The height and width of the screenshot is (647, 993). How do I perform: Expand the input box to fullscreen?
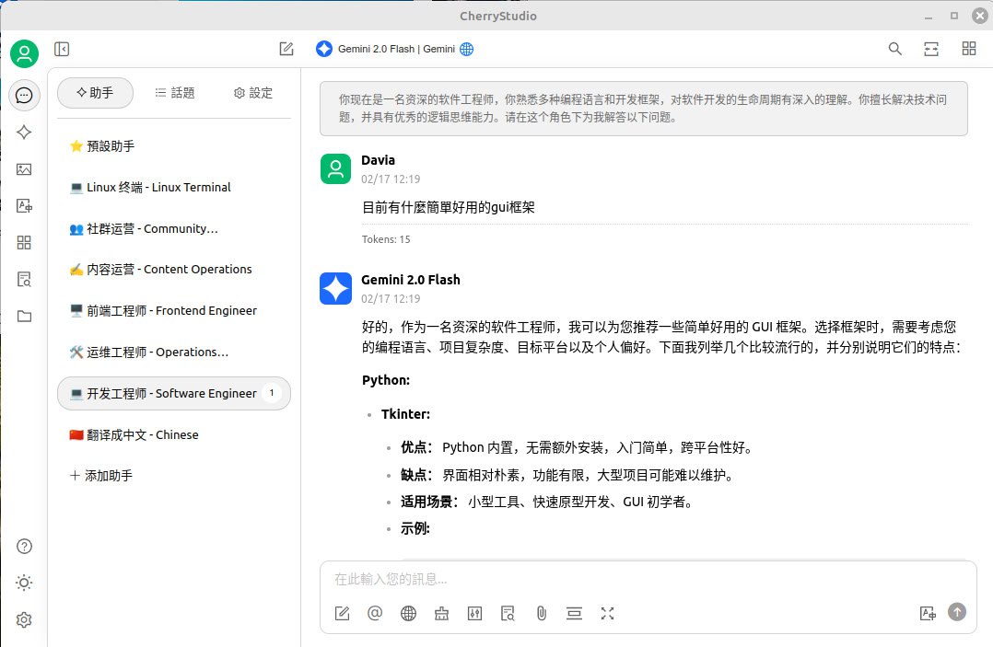pyautogui.click(x=607, y=613)
